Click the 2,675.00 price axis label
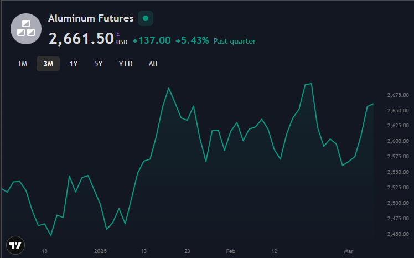The image size is (414, 258). pos(398,95)
